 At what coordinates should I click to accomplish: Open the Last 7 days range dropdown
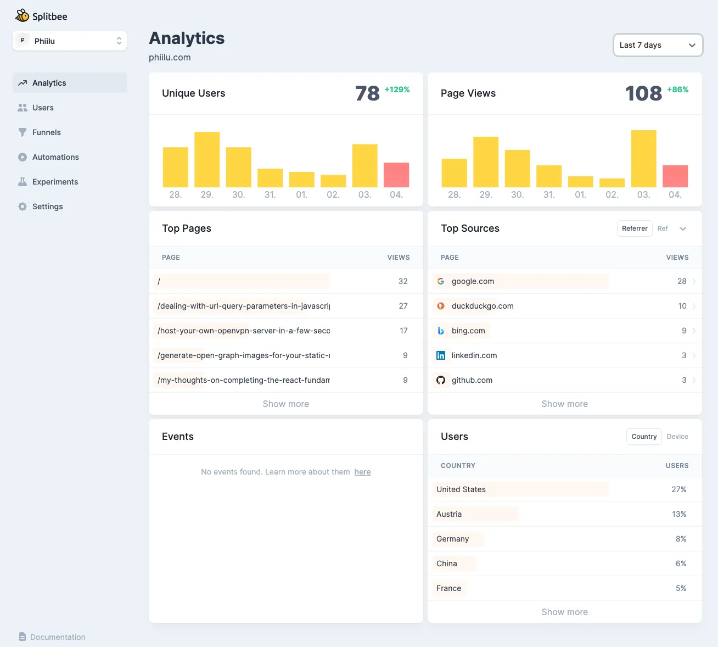coord(658,45)
